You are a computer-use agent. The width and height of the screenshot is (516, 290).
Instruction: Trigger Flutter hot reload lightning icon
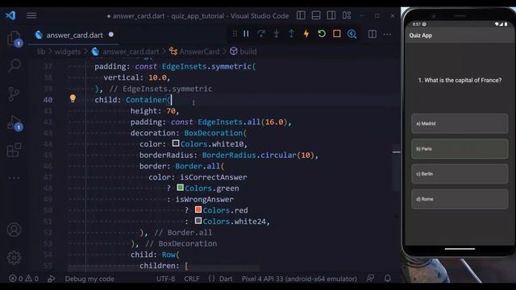coord(306,34)
